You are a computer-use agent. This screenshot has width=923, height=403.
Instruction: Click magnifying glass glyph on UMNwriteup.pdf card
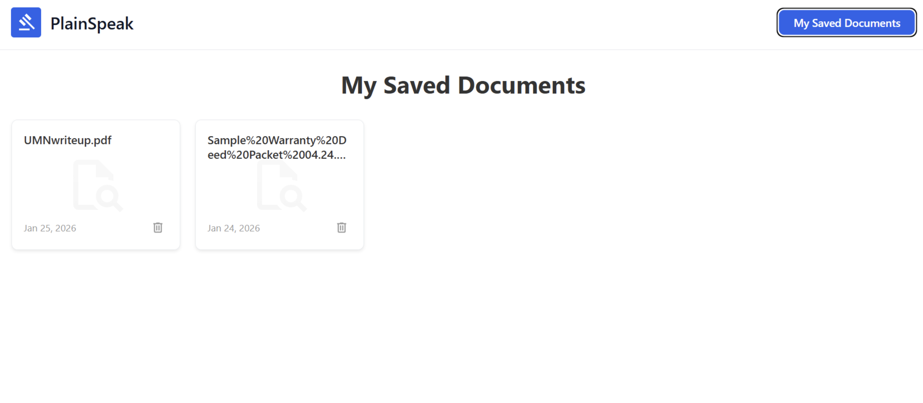[x=109, y=198]
